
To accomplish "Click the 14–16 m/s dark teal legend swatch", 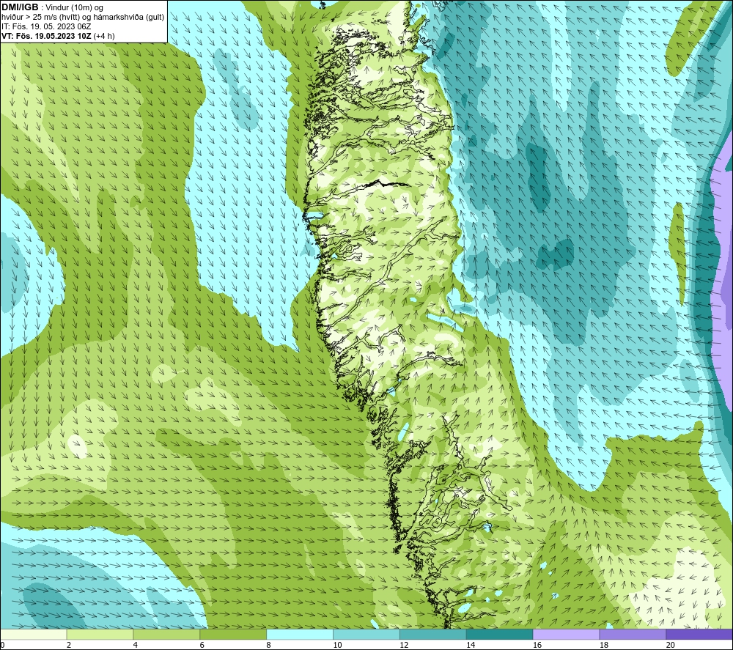I will point(499,634).
